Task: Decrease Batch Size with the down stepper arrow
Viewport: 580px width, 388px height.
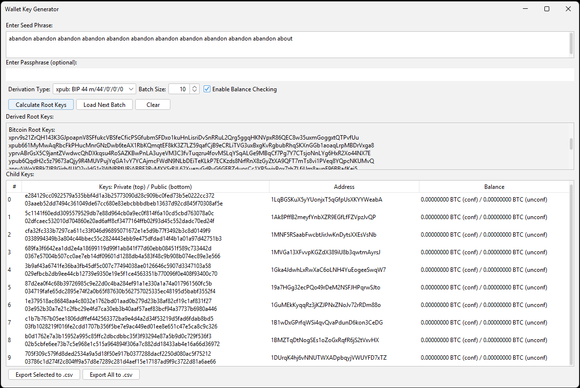Action: (x=194, y=91)
